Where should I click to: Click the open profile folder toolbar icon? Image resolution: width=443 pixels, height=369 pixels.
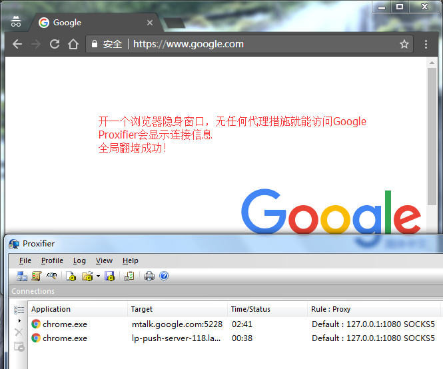[87, 276]
